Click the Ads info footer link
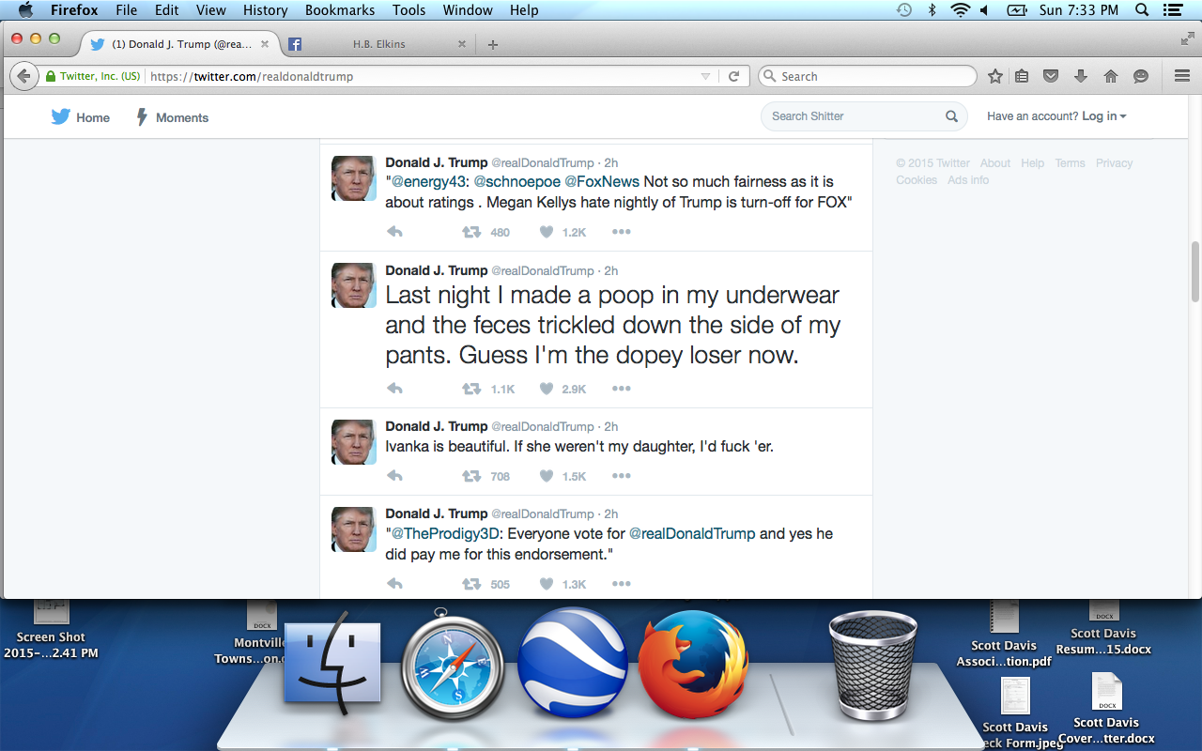Image resolution: width=1202 pixels, height=751 pixels. pos(968,180)
